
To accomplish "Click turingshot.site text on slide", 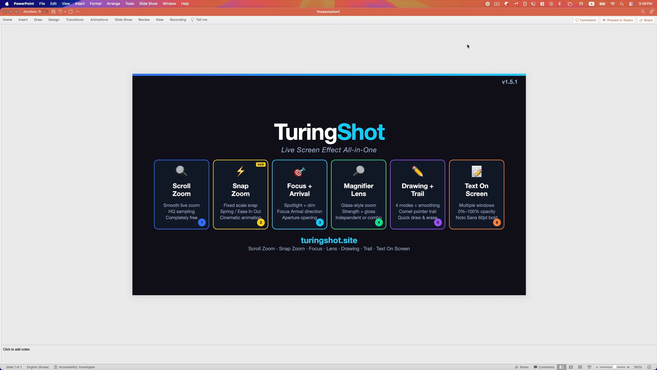I will point(329,241).
